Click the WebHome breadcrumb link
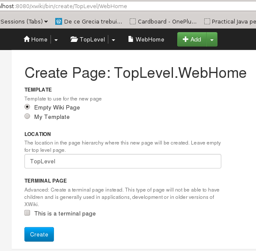 [x=150, y=39]
